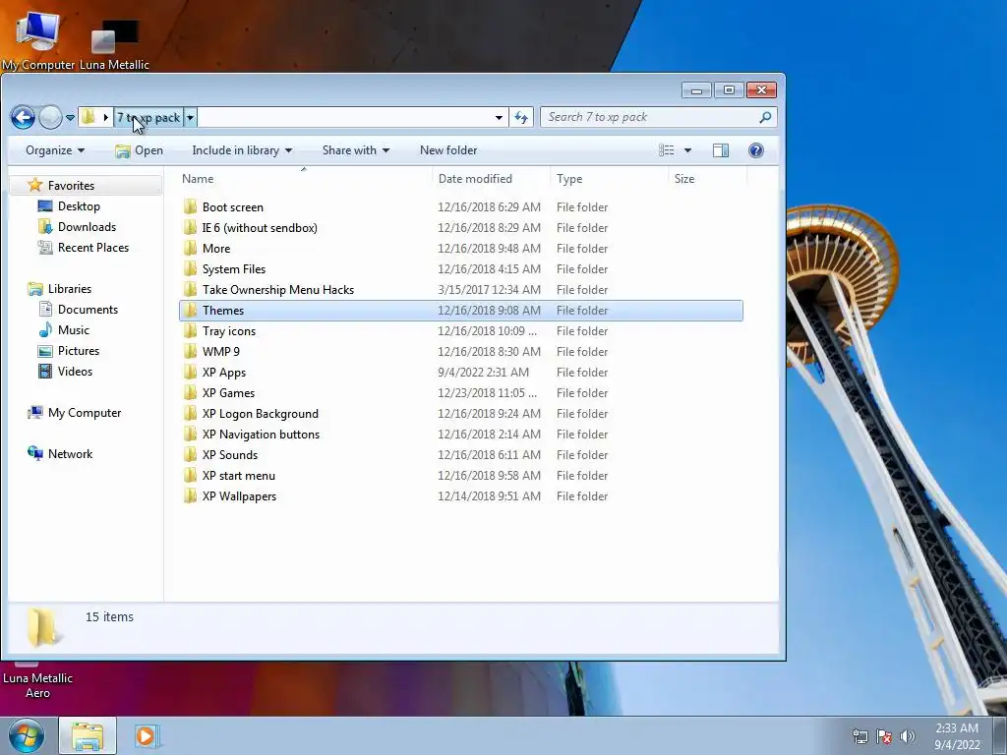Click the network tray icon
This screenshot has width=1007, height=755.
click(x=859, y=736)
